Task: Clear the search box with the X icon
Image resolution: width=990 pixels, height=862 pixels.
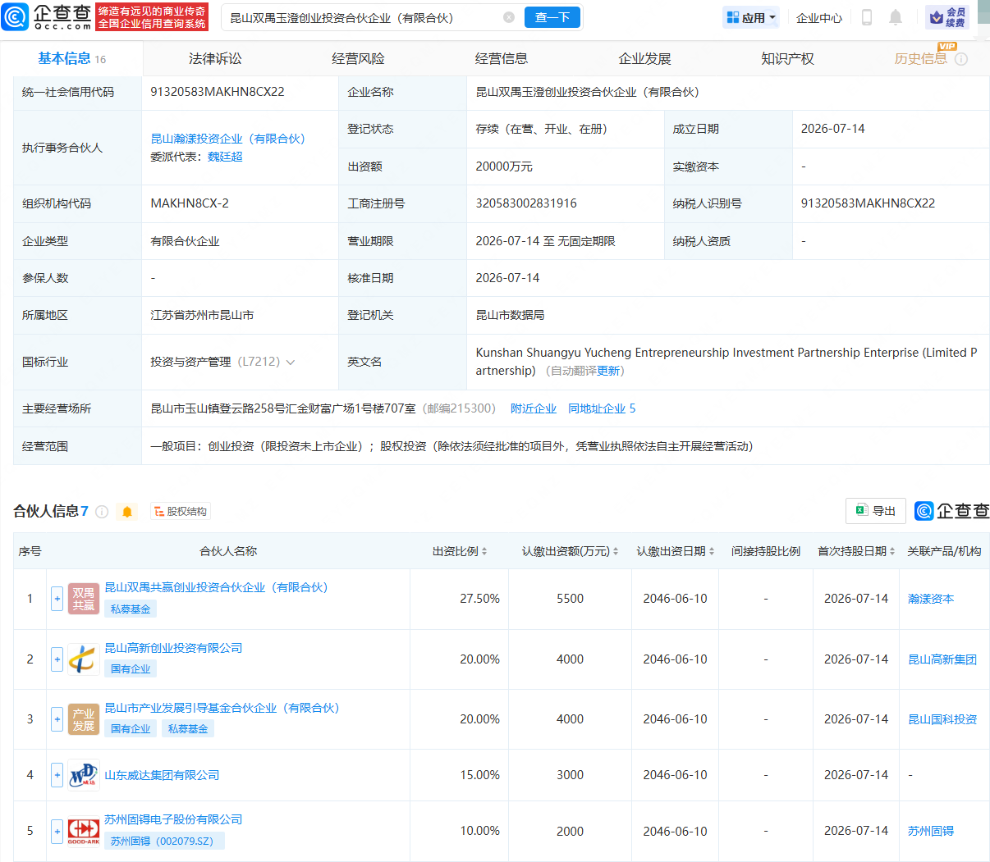Action: click(509, 17)
